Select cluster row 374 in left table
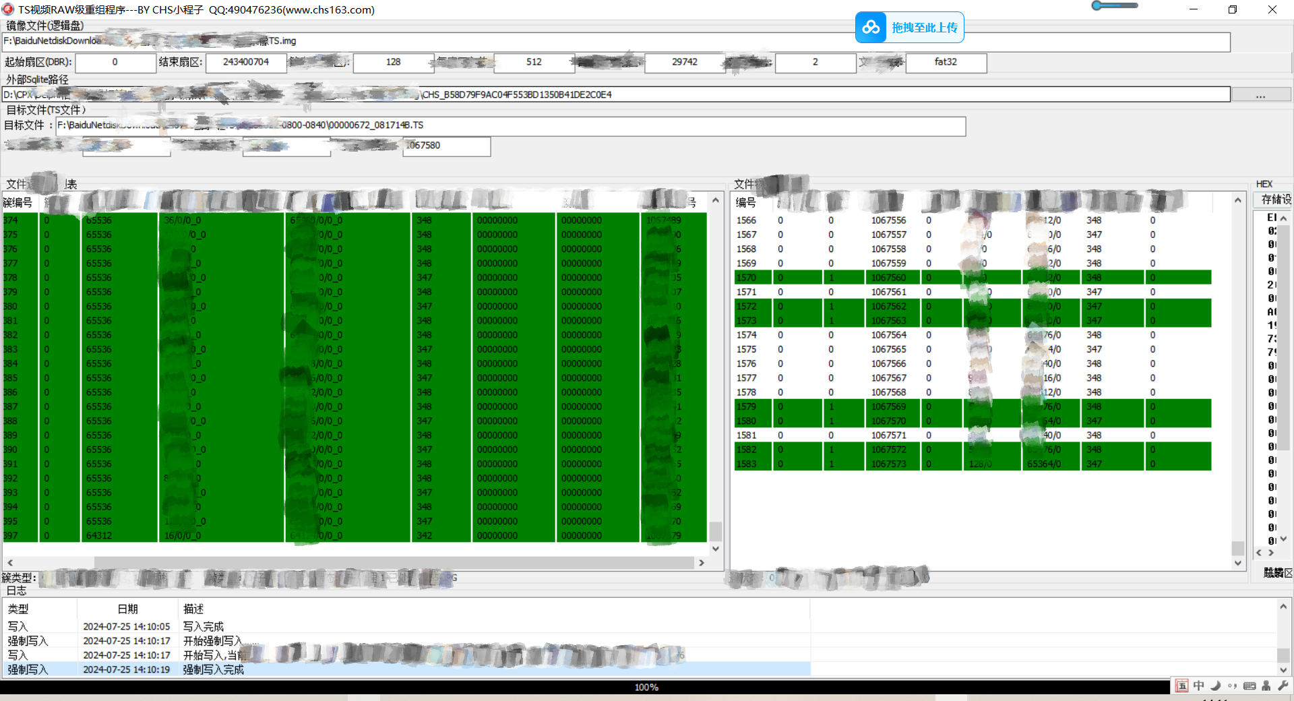The width and height of the screenshot is (1294, 701). tap(355, 220)
